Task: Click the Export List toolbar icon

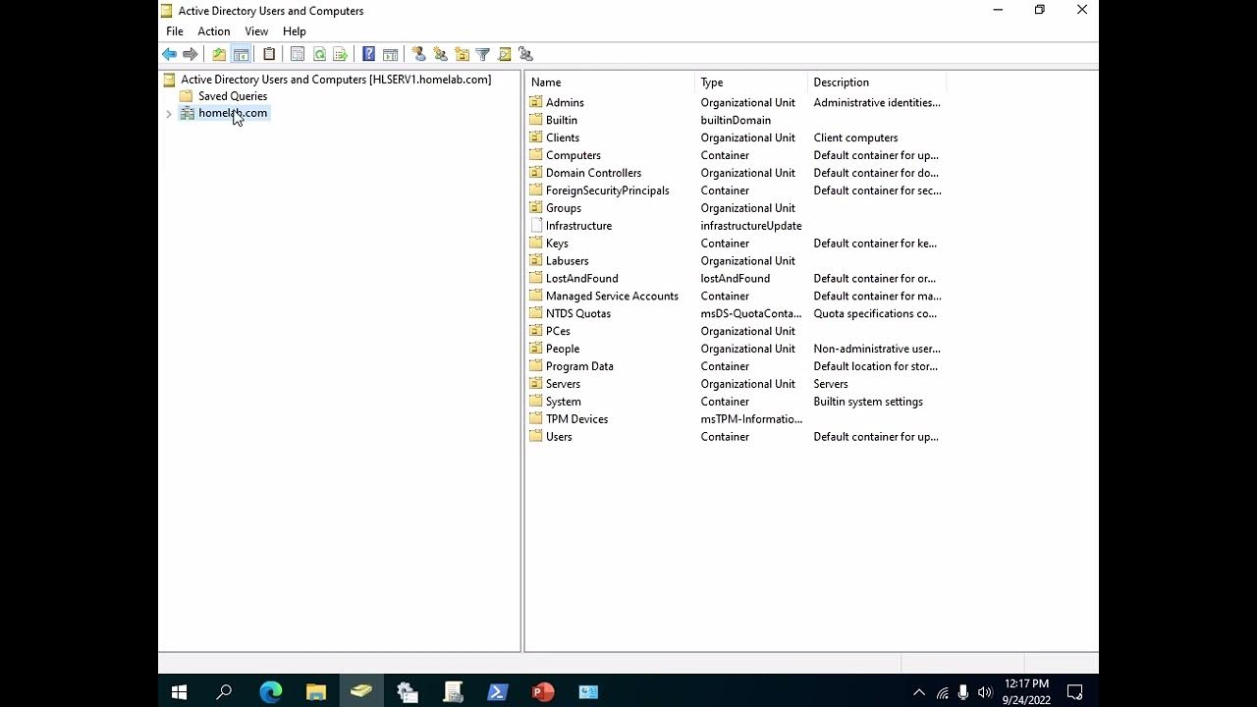Action: pyautogui.click(x=341, y=54)
